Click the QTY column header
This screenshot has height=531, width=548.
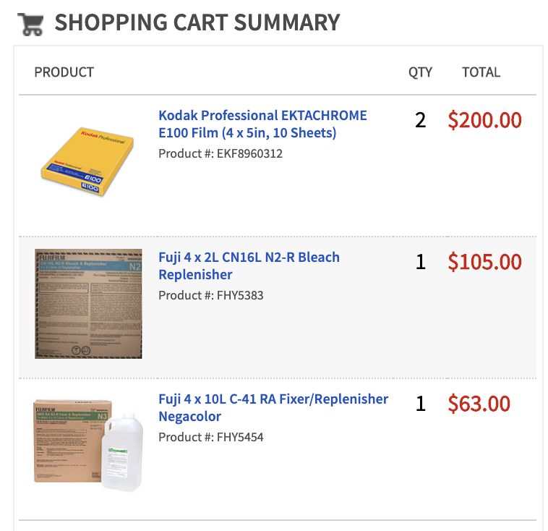point(421,72)
